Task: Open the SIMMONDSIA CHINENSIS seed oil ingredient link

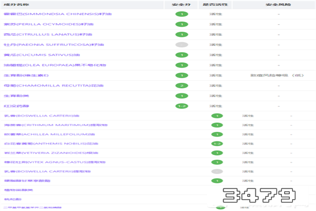Action: 42,14
